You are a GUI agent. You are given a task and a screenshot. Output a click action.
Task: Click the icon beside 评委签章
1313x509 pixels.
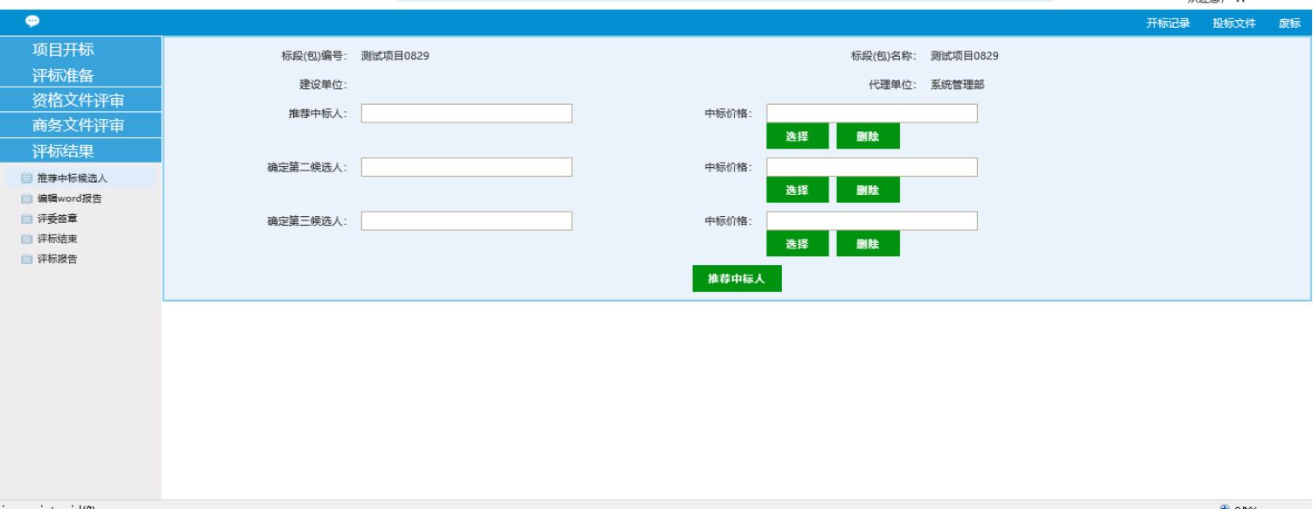pyautogui.click(x=26, y=219)
